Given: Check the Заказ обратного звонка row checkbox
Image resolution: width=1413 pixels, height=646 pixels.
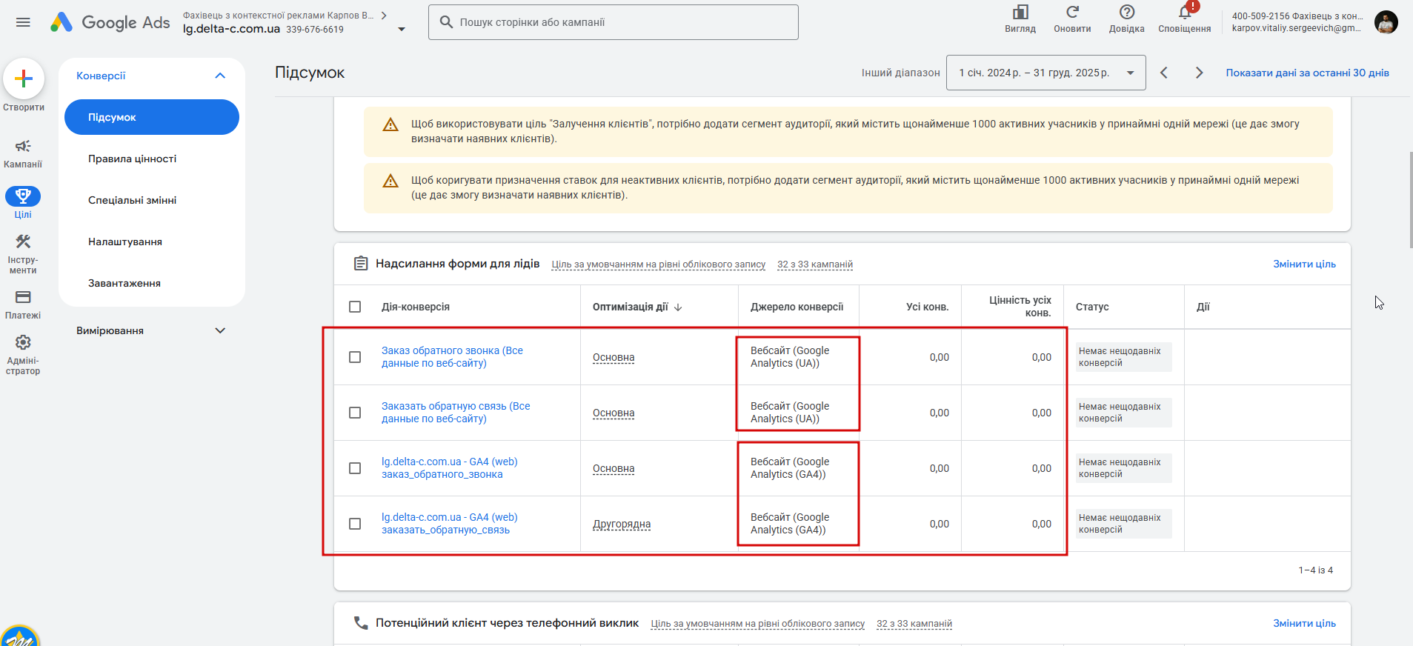Looking at the screenshot, I should 355,357.
